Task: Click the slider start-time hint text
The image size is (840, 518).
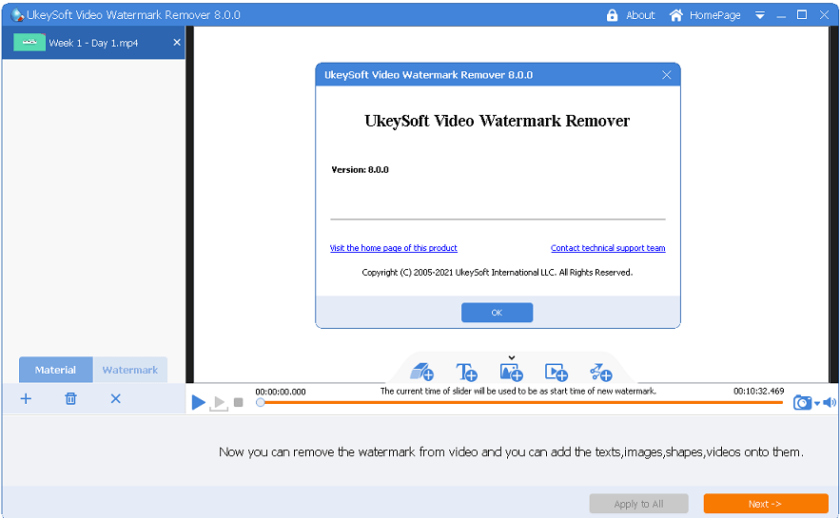Action: (x=518, y=392)
